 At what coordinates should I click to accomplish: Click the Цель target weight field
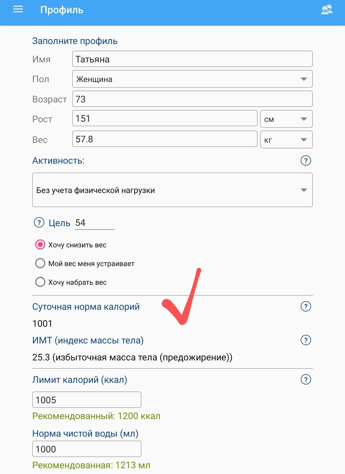[x=94, y=223]
